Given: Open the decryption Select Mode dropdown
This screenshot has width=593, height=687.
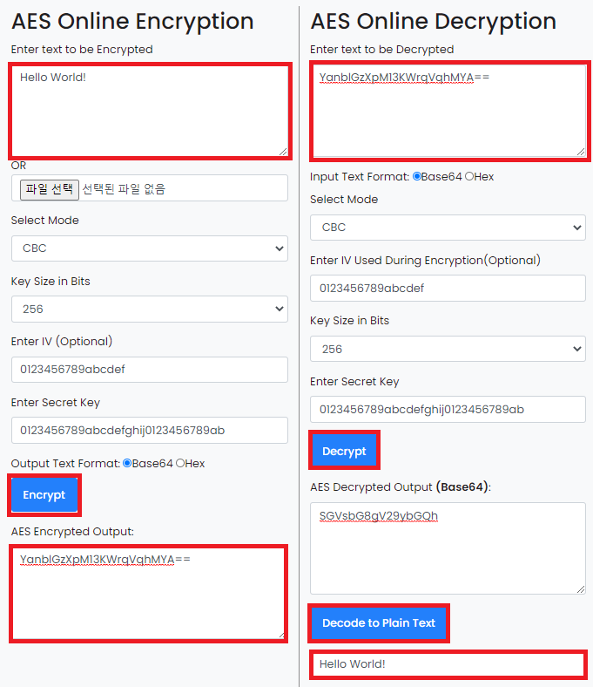Looking at the screenshot, I should coord(448,228).
